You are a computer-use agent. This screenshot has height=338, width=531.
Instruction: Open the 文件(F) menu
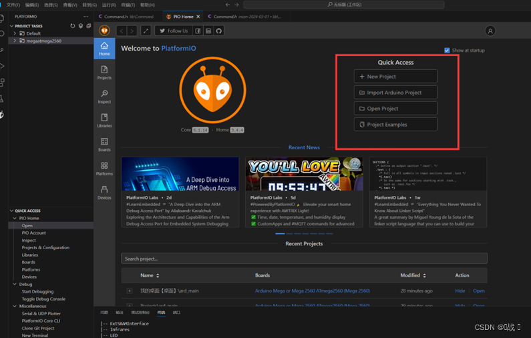pyautogui.click(x=13, y=5)
